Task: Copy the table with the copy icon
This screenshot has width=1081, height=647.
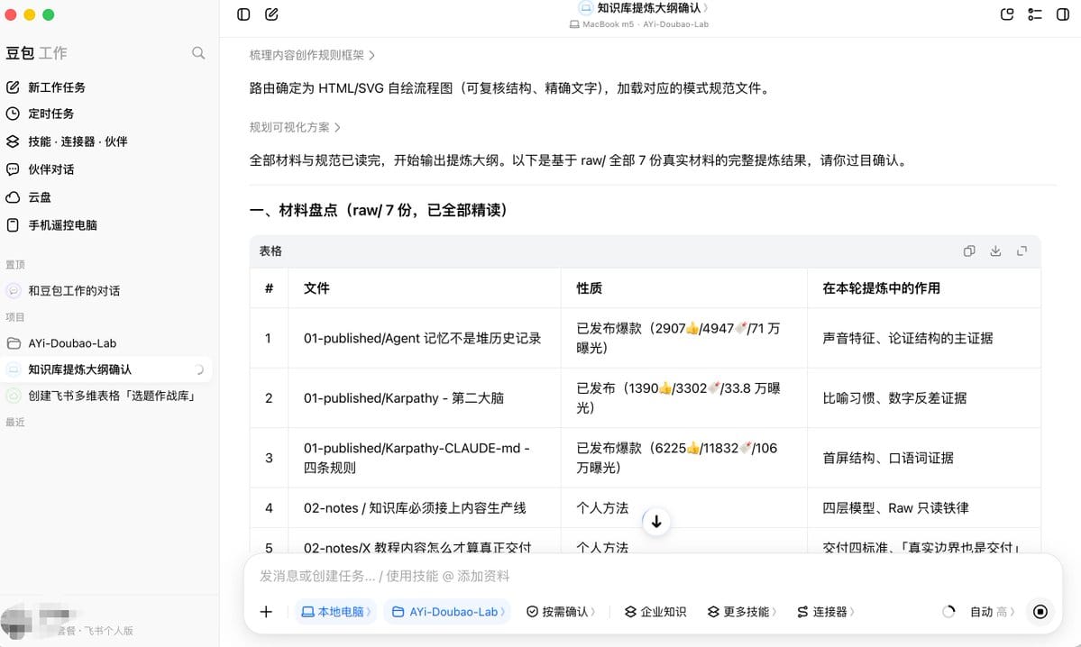Action: click(x=969, y=251)
